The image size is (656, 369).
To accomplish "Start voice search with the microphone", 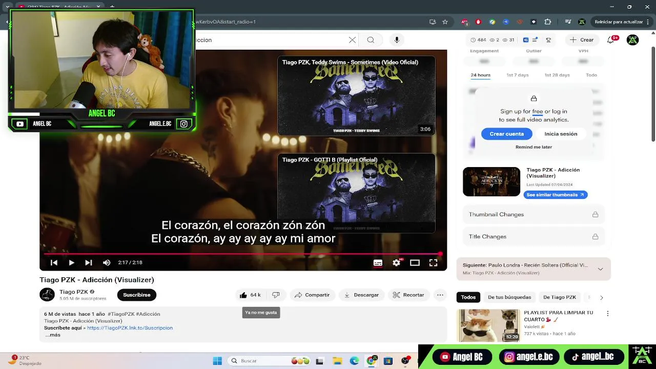I will (397, 40).
